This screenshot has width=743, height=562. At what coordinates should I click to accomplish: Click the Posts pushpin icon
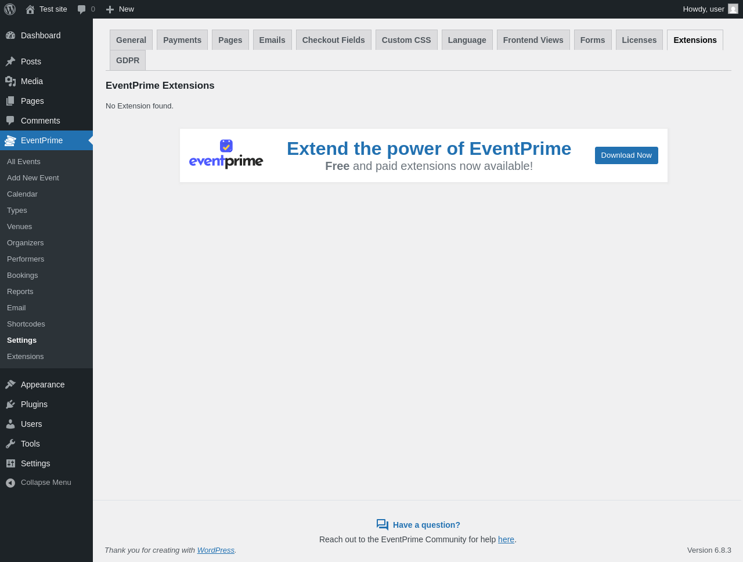[10, 61]
